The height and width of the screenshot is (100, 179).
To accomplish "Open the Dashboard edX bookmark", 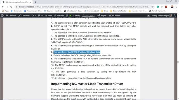I will click(91, 11).
